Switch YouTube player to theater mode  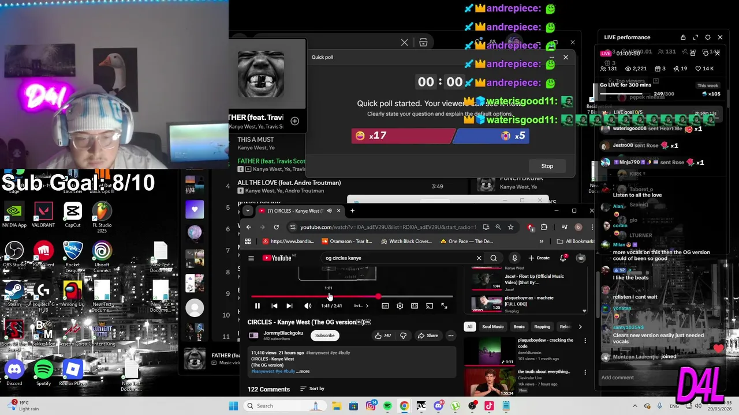coord(415,306)
